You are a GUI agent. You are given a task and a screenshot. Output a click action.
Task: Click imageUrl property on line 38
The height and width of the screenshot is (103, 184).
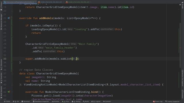pos(38,77)
